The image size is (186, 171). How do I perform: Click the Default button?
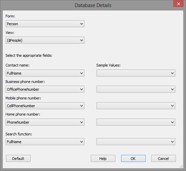pyautogui.click(x=18, y=159)
